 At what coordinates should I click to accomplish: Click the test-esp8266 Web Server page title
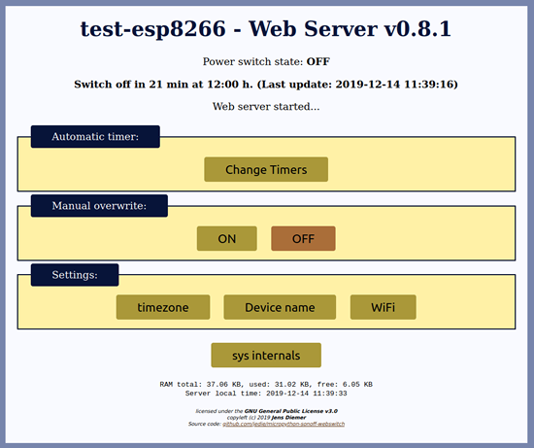point(266,28)
